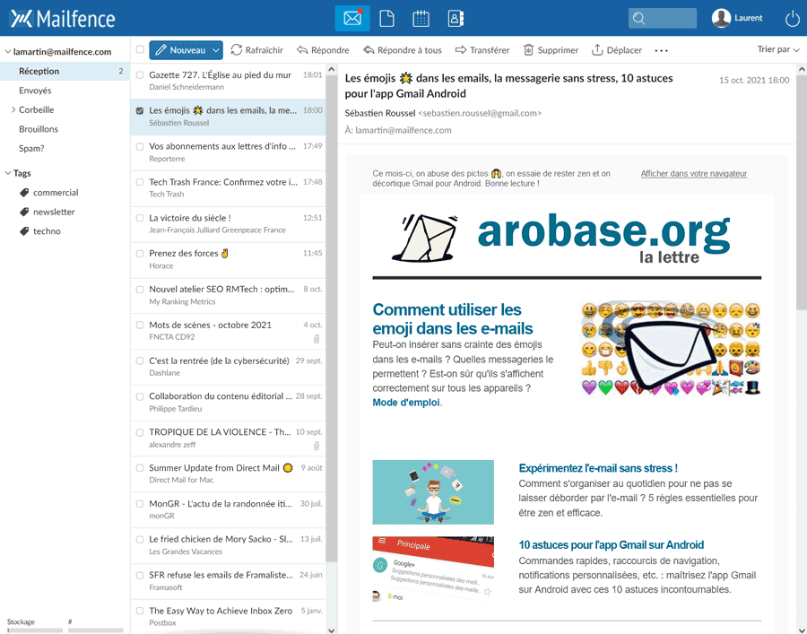Check the Tech Trash France email checkbox
807x634 pixels.
[140, 182]
